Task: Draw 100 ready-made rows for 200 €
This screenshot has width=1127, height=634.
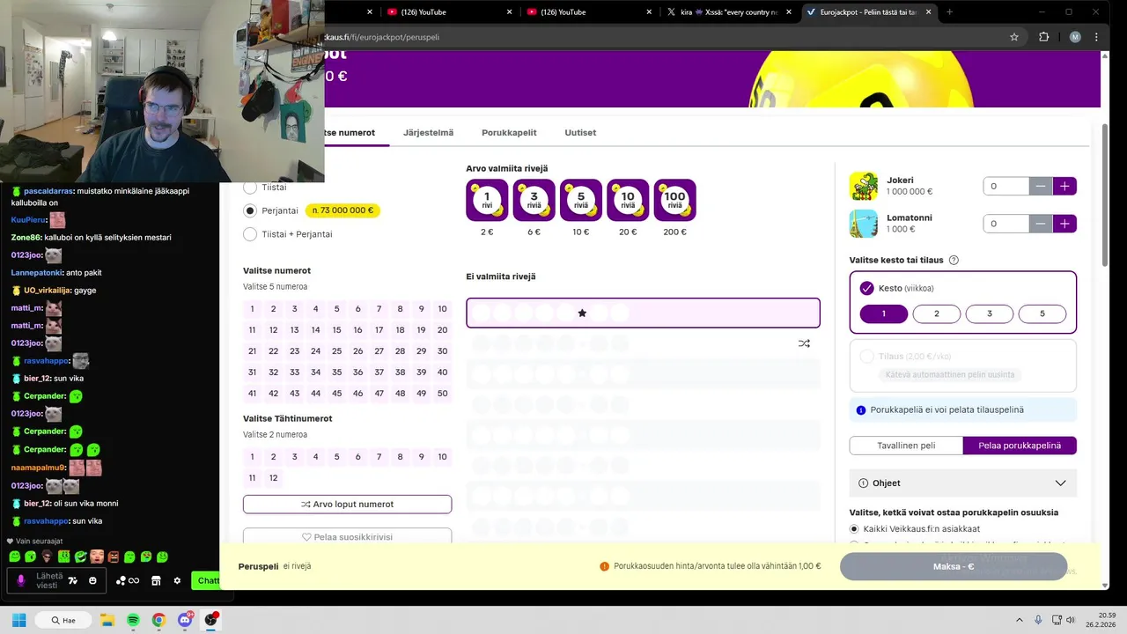Action: point(674,200)
